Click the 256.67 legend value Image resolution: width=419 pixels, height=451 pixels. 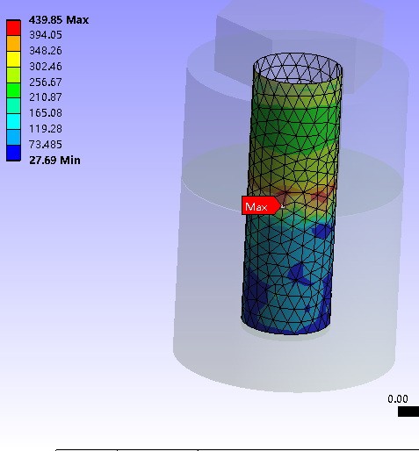[x=46, y=82]
